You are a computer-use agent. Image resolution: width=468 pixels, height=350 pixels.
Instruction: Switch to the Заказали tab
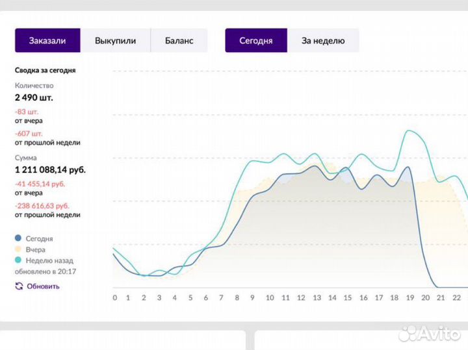click(47, 40)
